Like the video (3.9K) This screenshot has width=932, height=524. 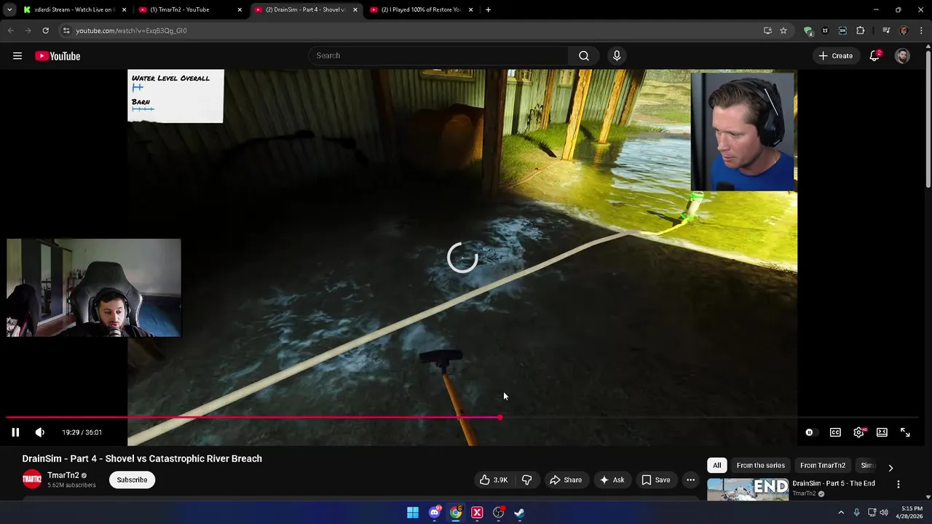(x=494, y=480)
